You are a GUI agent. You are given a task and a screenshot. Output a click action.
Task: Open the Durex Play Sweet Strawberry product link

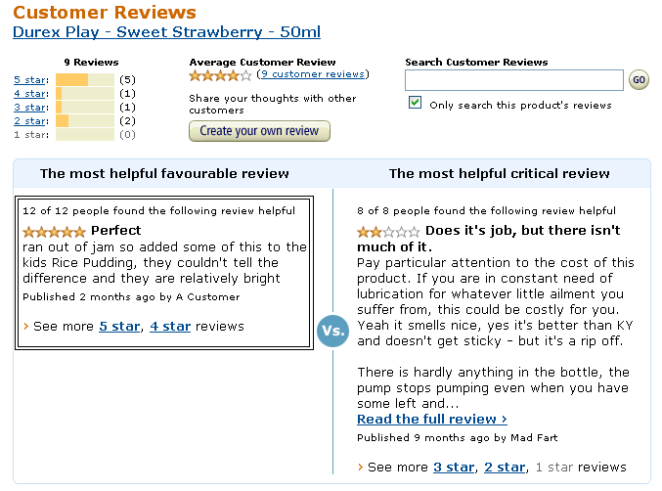pyautogui.click(x=166, y=32)
